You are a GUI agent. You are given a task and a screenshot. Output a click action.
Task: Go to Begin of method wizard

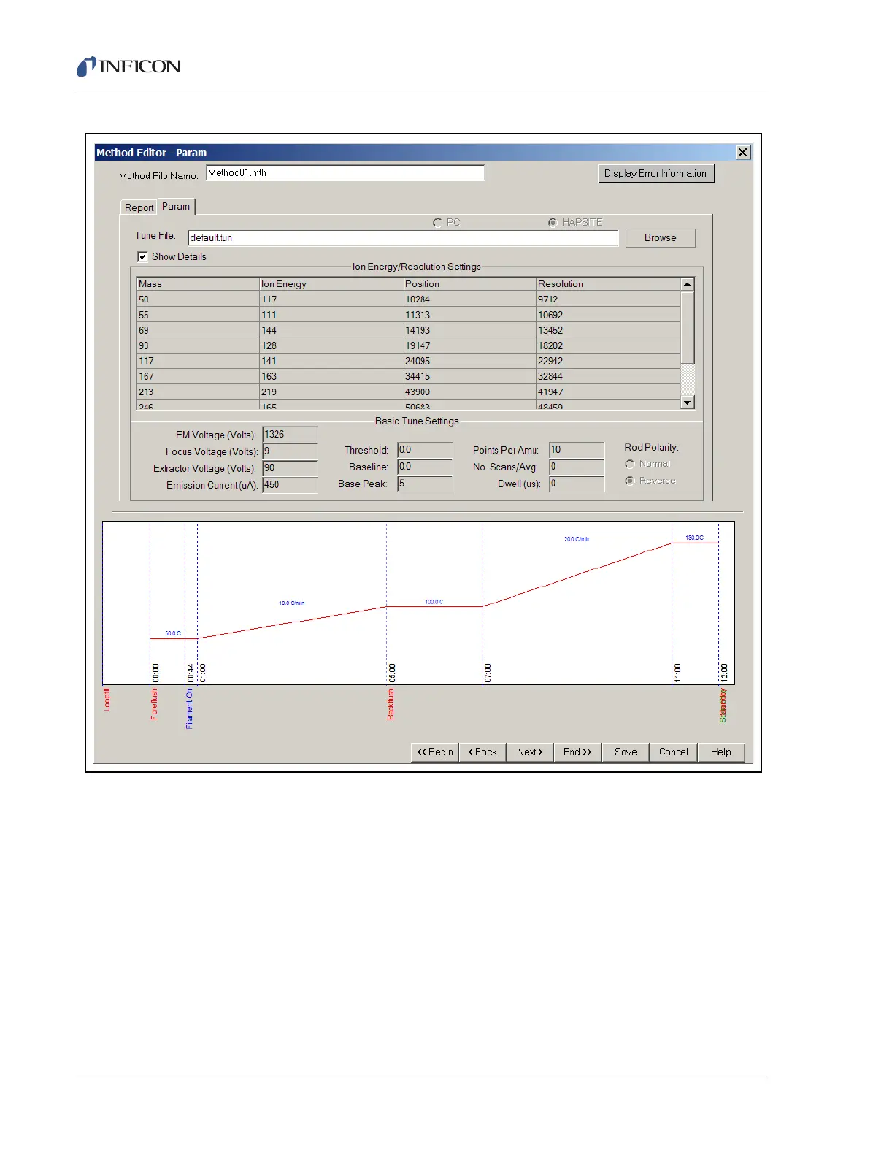(x=435, y=752)
